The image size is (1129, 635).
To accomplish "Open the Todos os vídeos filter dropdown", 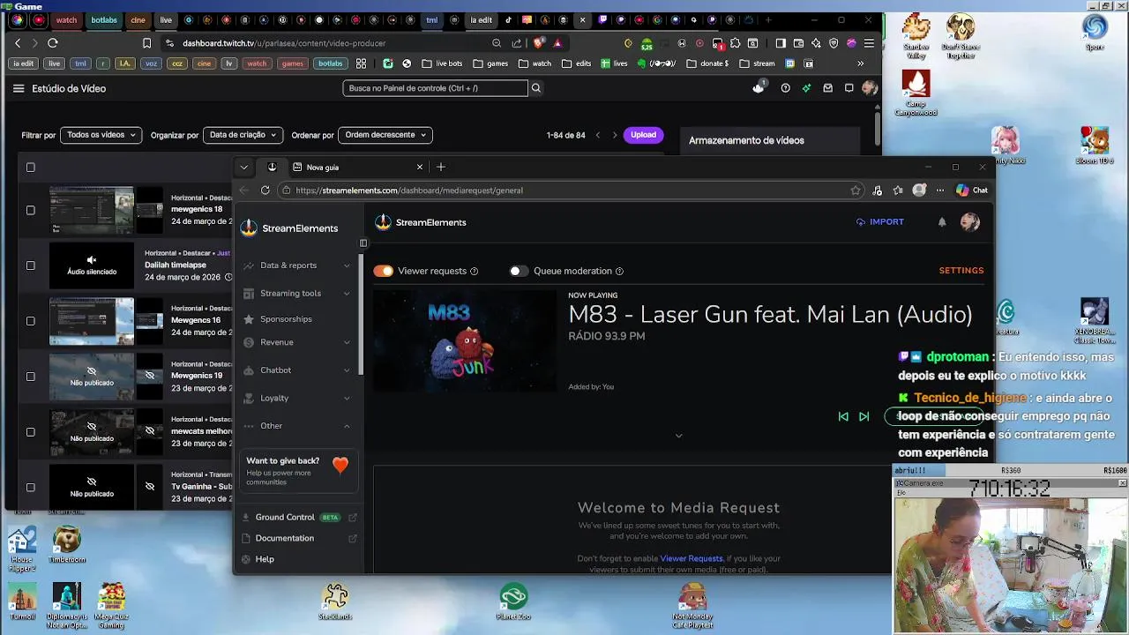I will [101, 135].
